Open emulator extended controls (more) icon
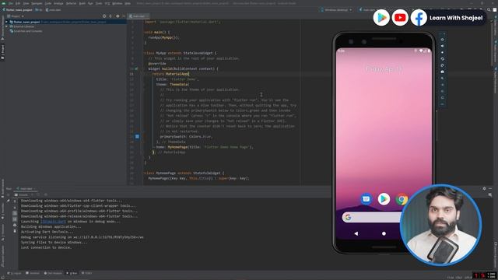Image resolution: width=498 pixels, height=280 pixels. (x=442, y=104)
